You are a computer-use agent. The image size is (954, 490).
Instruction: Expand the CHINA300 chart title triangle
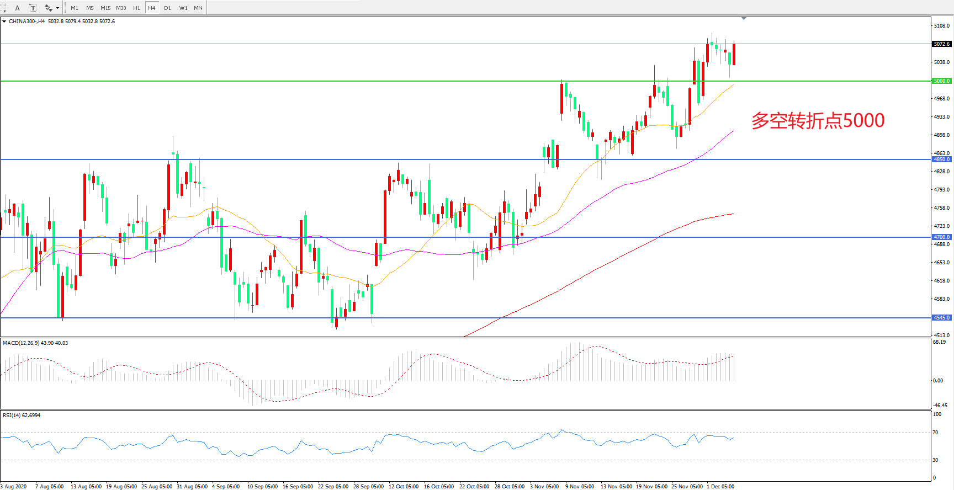point(4,22)
